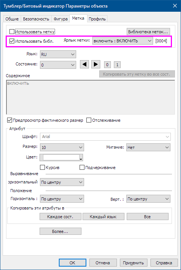Open the Мигание dropdown
Image resolution: width=181 pixels, height=270 pixels.
tap(148, 147)
